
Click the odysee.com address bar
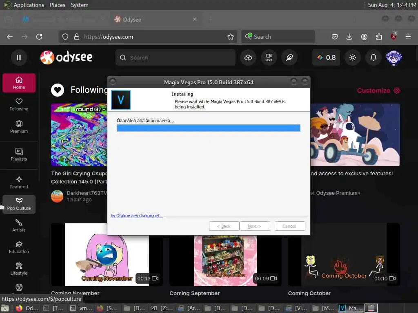[149, 37]
